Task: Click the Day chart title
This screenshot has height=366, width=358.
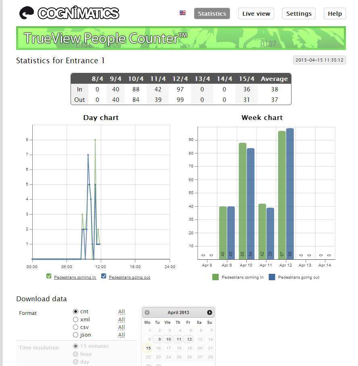Action: (101, 118)
